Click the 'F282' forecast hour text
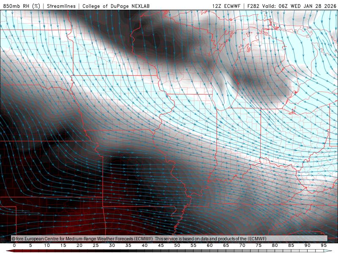338x253 pixels. 253,6
